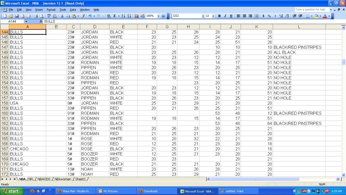Increase decimal places

pyautogui.click(x=281, y=16)
